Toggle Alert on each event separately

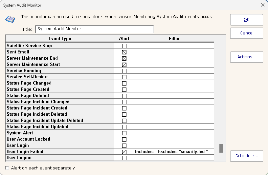click(x=7, y=168)
